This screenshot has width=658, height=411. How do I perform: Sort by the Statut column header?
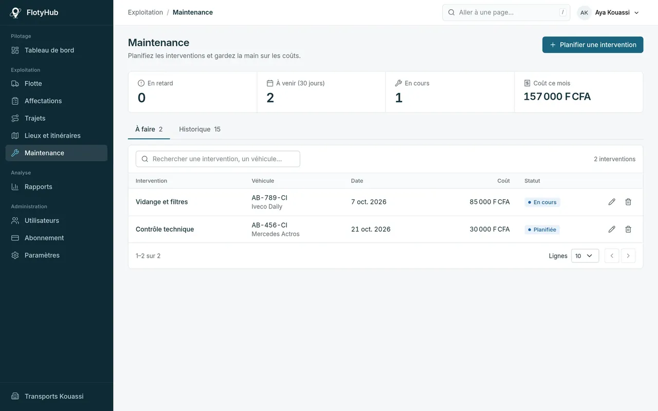[x=532, y=181]
